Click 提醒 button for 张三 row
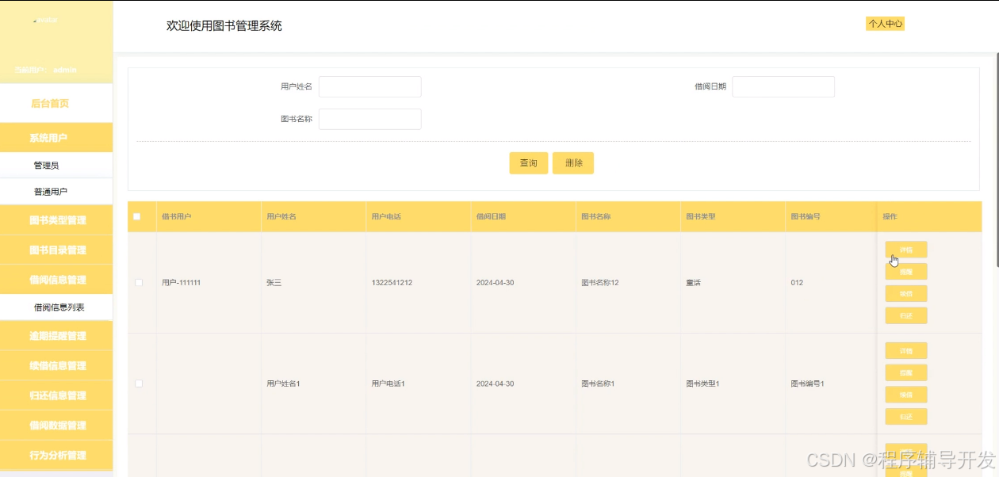The width and height of the screenshot is (999, 477). click(x=905, y=272)
